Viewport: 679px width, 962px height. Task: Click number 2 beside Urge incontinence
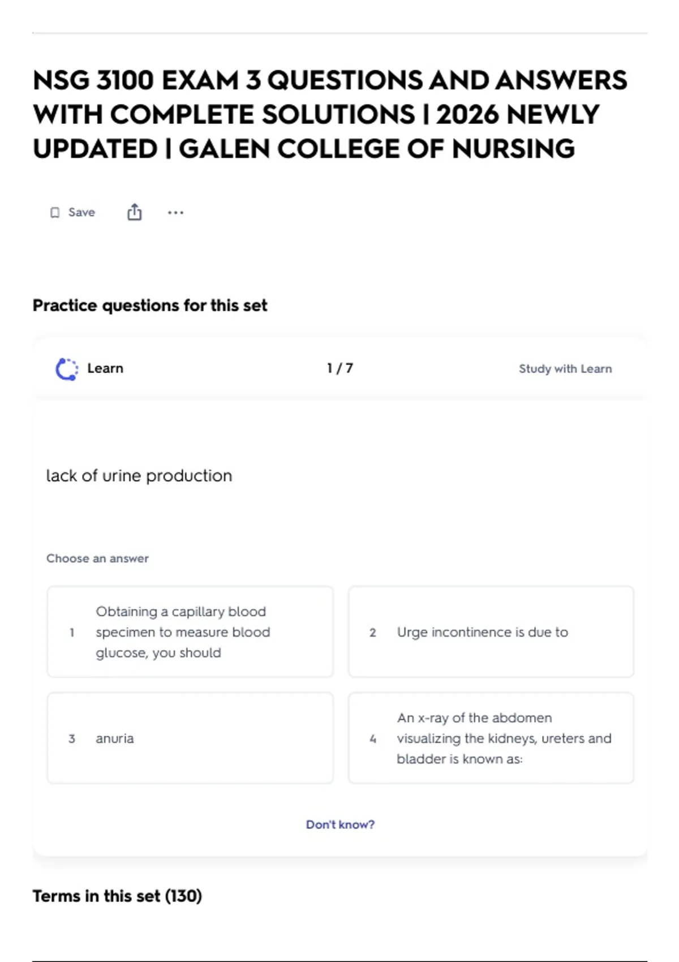coord(373,632)
